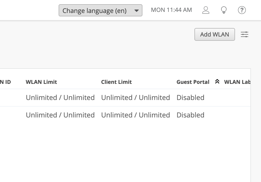Click the language dropdown arrow

(137, 11)
